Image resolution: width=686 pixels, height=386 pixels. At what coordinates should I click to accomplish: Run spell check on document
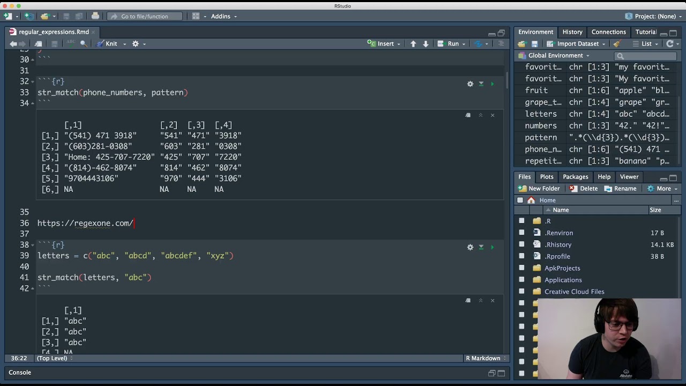pos(70,43)
